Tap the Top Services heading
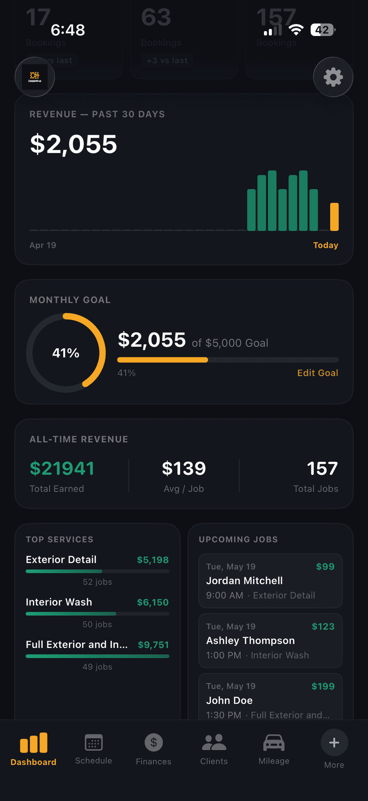Screen dimensions: 368x801 pos(60,539)
